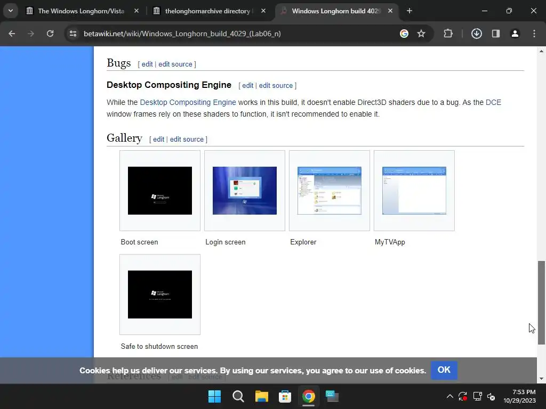Click edit link beside Gallery heading

coord(158,140)
